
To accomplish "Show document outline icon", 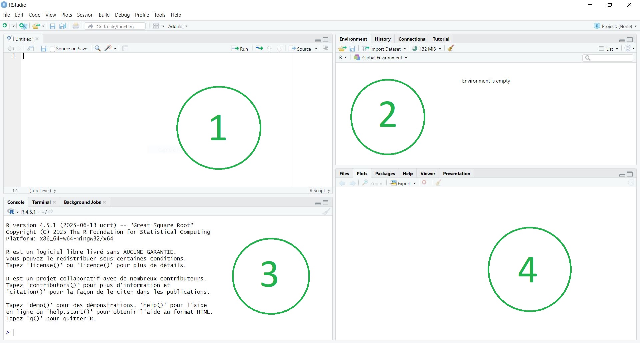I will (x=326, y=48).
